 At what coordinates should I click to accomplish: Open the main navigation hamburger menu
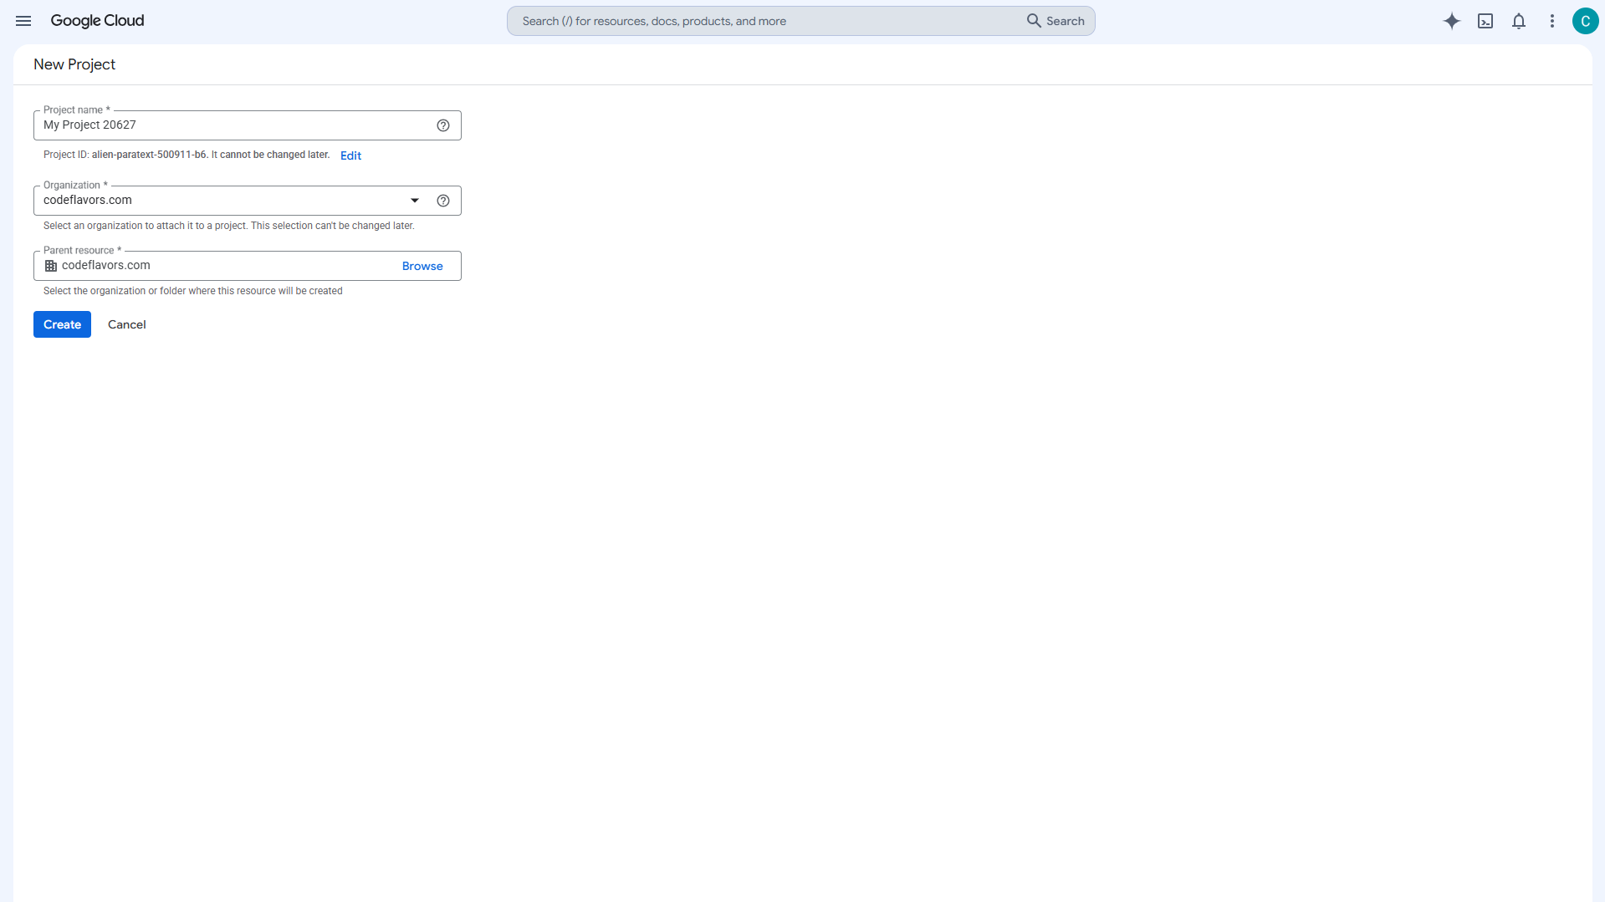(x=23, y=21)
